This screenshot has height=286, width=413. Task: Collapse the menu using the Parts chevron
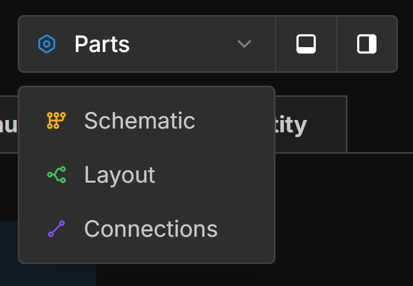(x=244, y=44)
